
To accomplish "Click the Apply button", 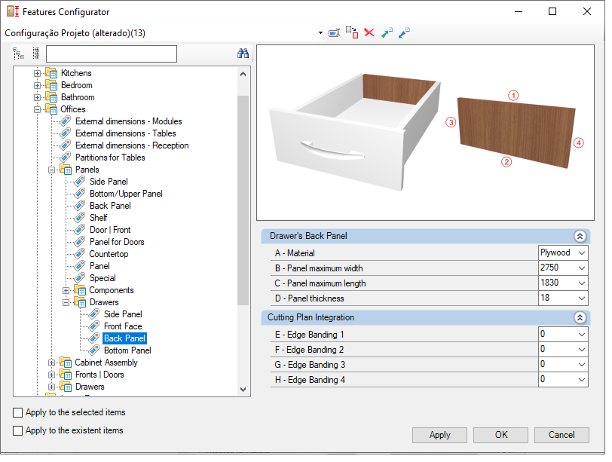I will pos(439,435).
